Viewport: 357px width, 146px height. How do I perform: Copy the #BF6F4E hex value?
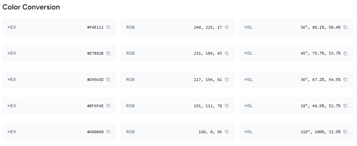click(109, 106)
